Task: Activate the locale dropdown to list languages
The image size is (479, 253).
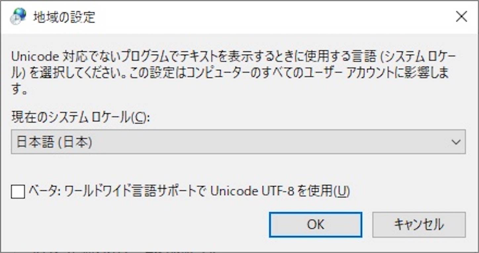Action: [x=457, y=142]
